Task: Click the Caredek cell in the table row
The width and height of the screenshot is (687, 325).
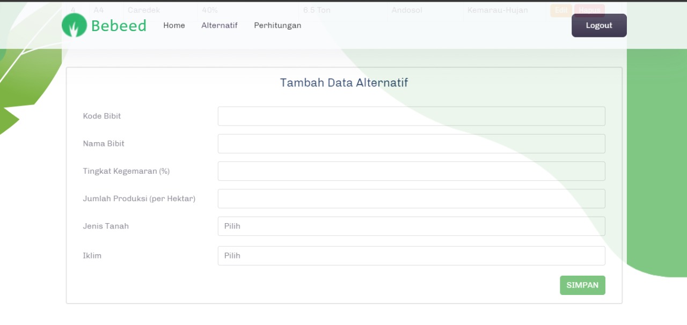Action: 143,10
